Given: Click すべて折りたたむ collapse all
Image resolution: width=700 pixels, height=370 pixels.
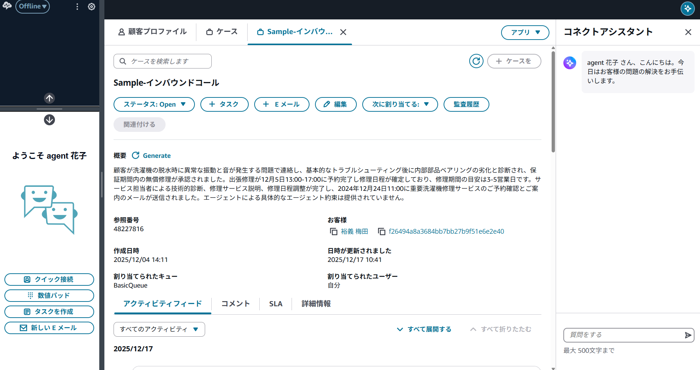Looking at the screenshot, I should click(x=501, y=329).
